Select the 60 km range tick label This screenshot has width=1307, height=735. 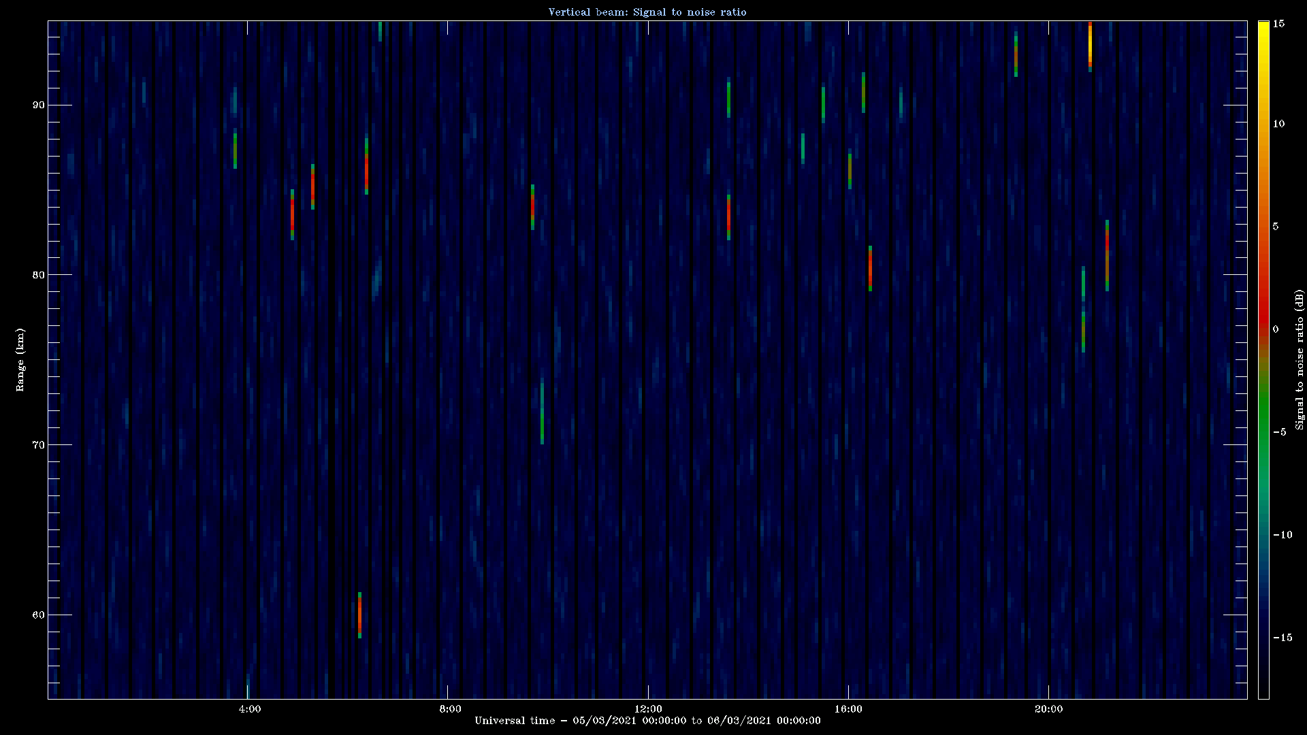(x=38, y=615)
